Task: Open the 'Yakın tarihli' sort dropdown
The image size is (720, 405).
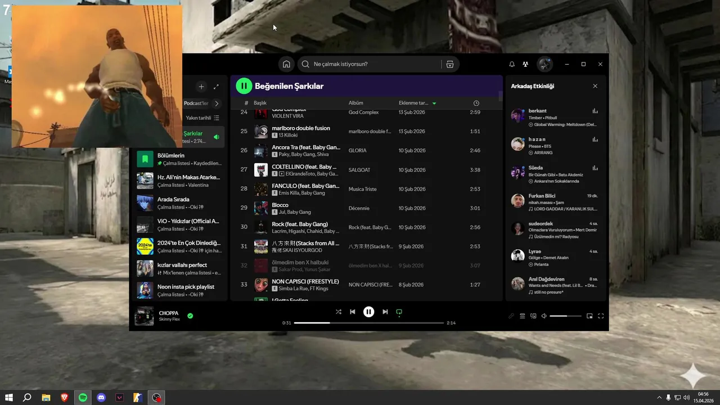Action: [x=202, y=118]
